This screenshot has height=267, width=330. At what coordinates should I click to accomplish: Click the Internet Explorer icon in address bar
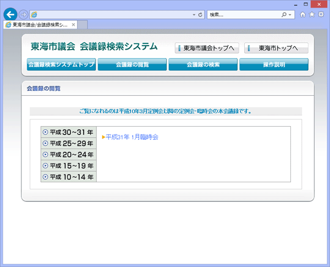coord(34,14)
